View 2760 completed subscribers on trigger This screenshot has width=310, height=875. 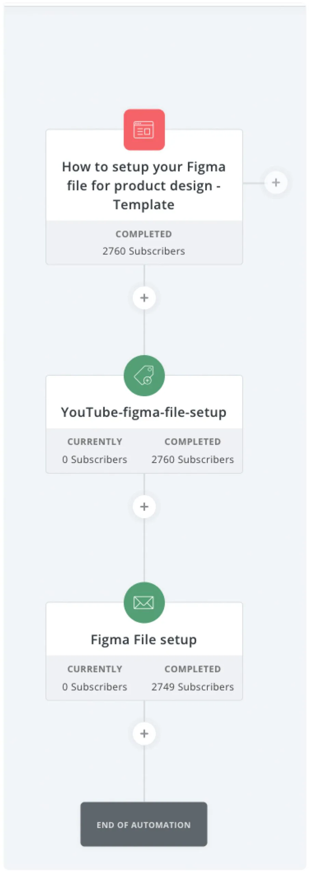pyautogui.click(x=144, y=251)
